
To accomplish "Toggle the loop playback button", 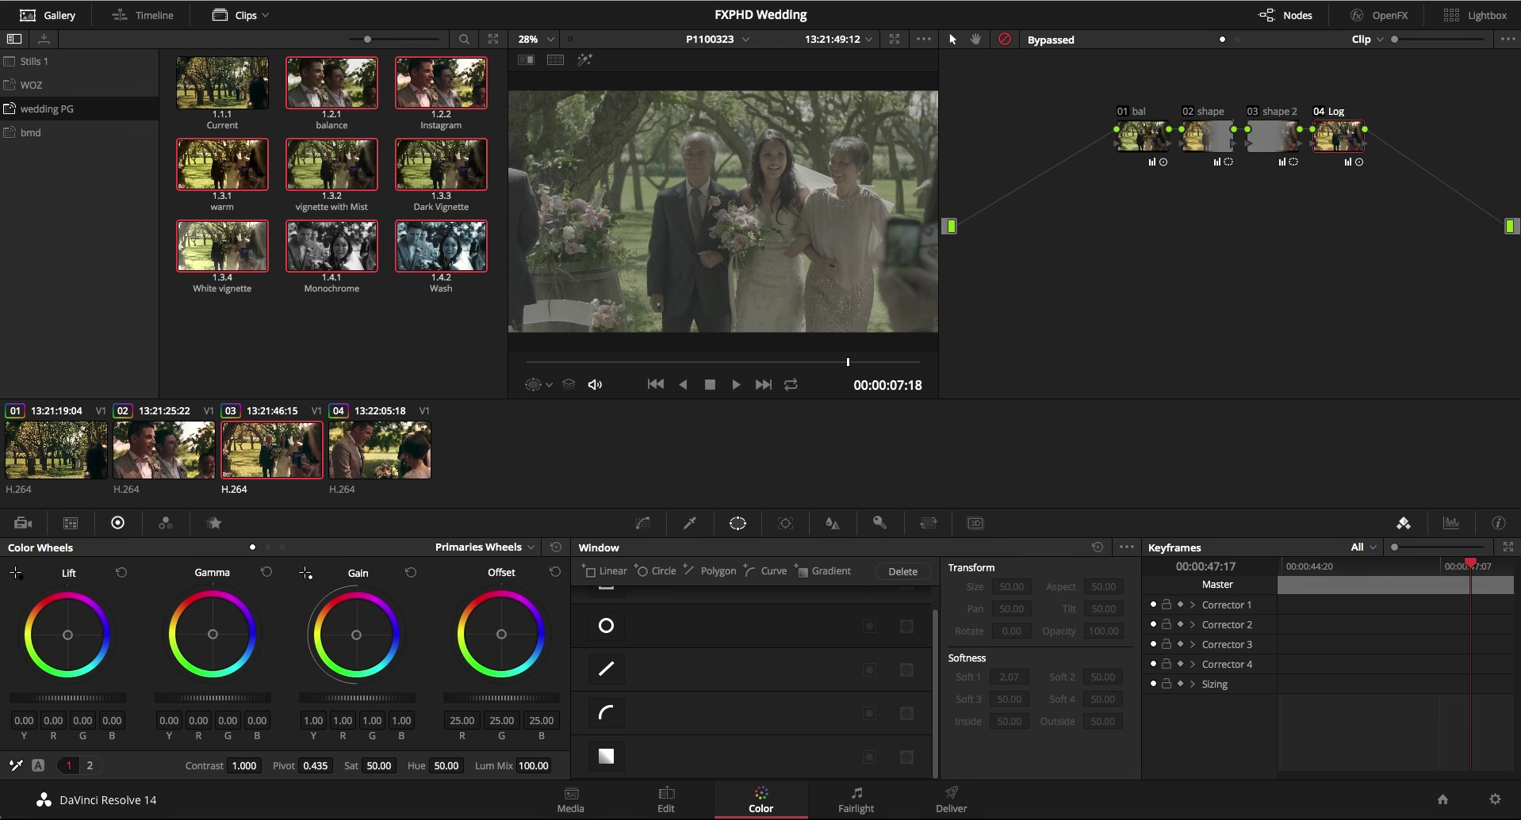I will point(791,384).
